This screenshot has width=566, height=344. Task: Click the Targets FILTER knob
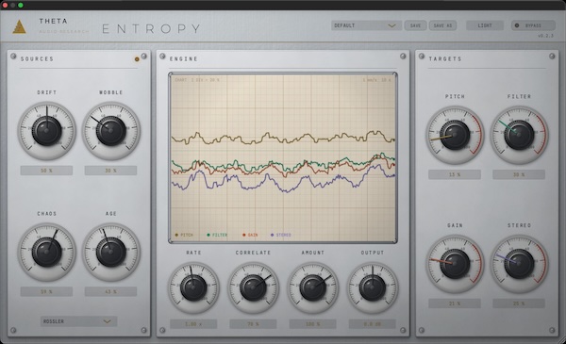point(519,135)
